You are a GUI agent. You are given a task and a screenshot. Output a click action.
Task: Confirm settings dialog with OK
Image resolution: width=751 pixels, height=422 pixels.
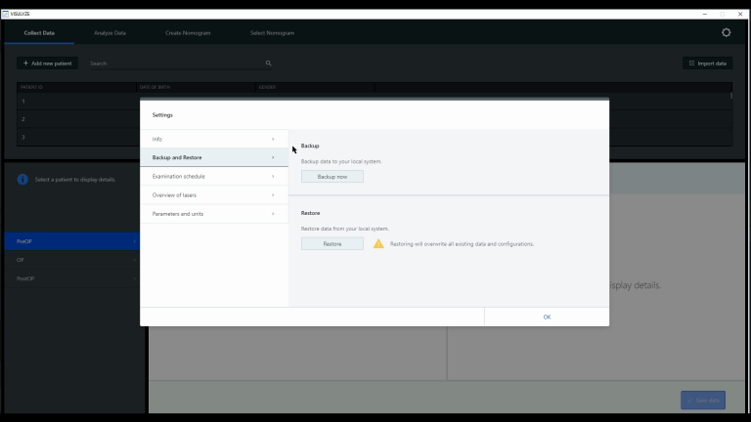pyautogui.click(x=546, y=316)
